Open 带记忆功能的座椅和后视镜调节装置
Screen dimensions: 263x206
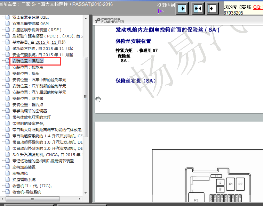(43, 161)
